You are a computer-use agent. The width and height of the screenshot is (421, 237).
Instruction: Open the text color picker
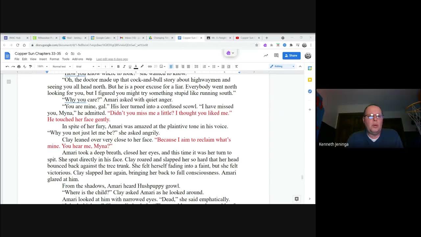tap(136, 66)
